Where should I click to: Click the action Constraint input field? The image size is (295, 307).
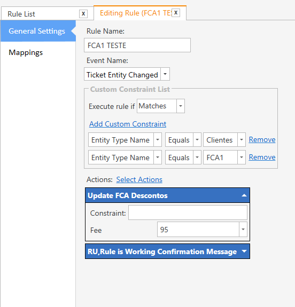pos(188,212)
